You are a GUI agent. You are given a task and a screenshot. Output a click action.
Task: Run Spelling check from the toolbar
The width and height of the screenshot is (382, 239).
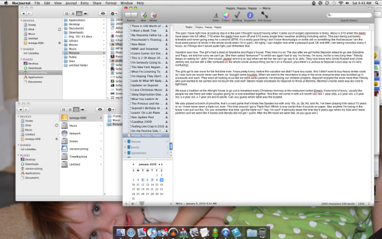[x=237, y=15]
